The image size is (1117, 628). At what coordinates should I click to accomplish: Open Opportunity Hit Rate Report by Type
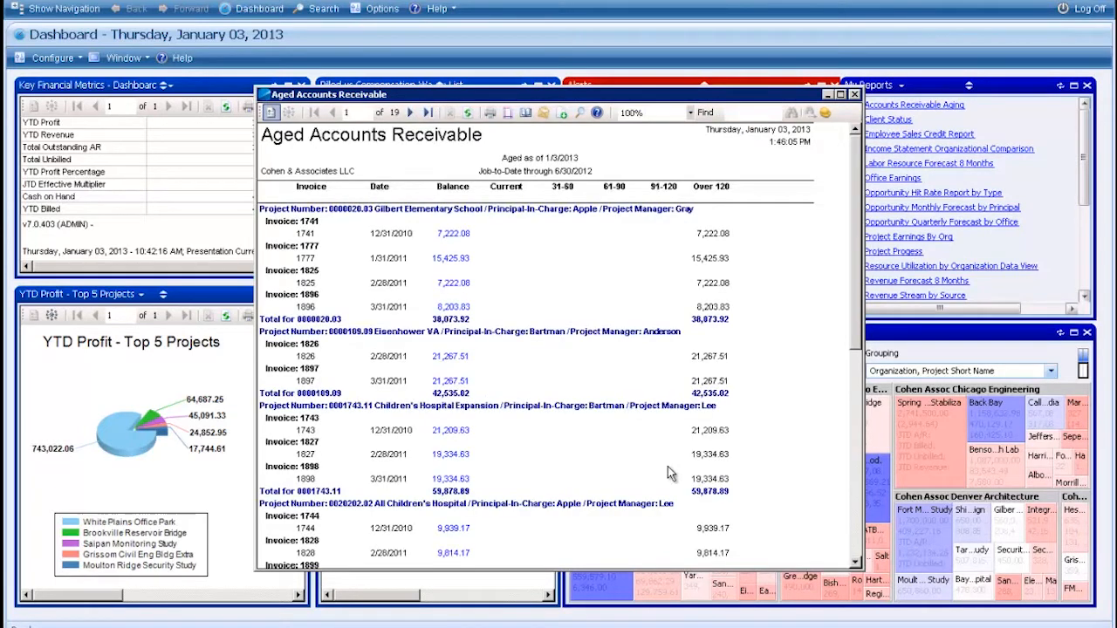click(934, 193)
